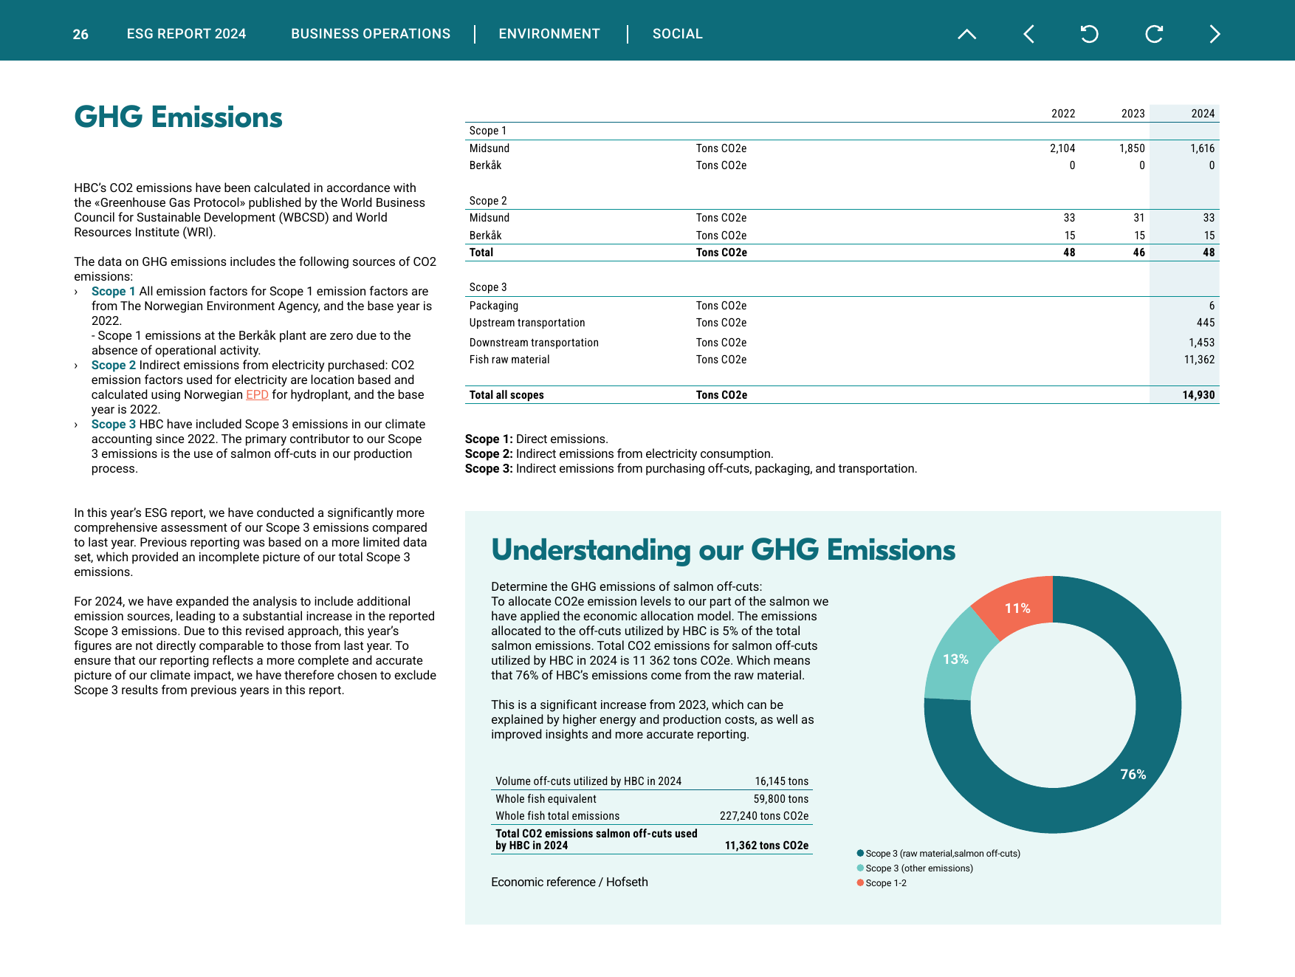Screen dimensions: 1295x977
Task: Click the up chevron navigation icon
Action: point(966,34)
